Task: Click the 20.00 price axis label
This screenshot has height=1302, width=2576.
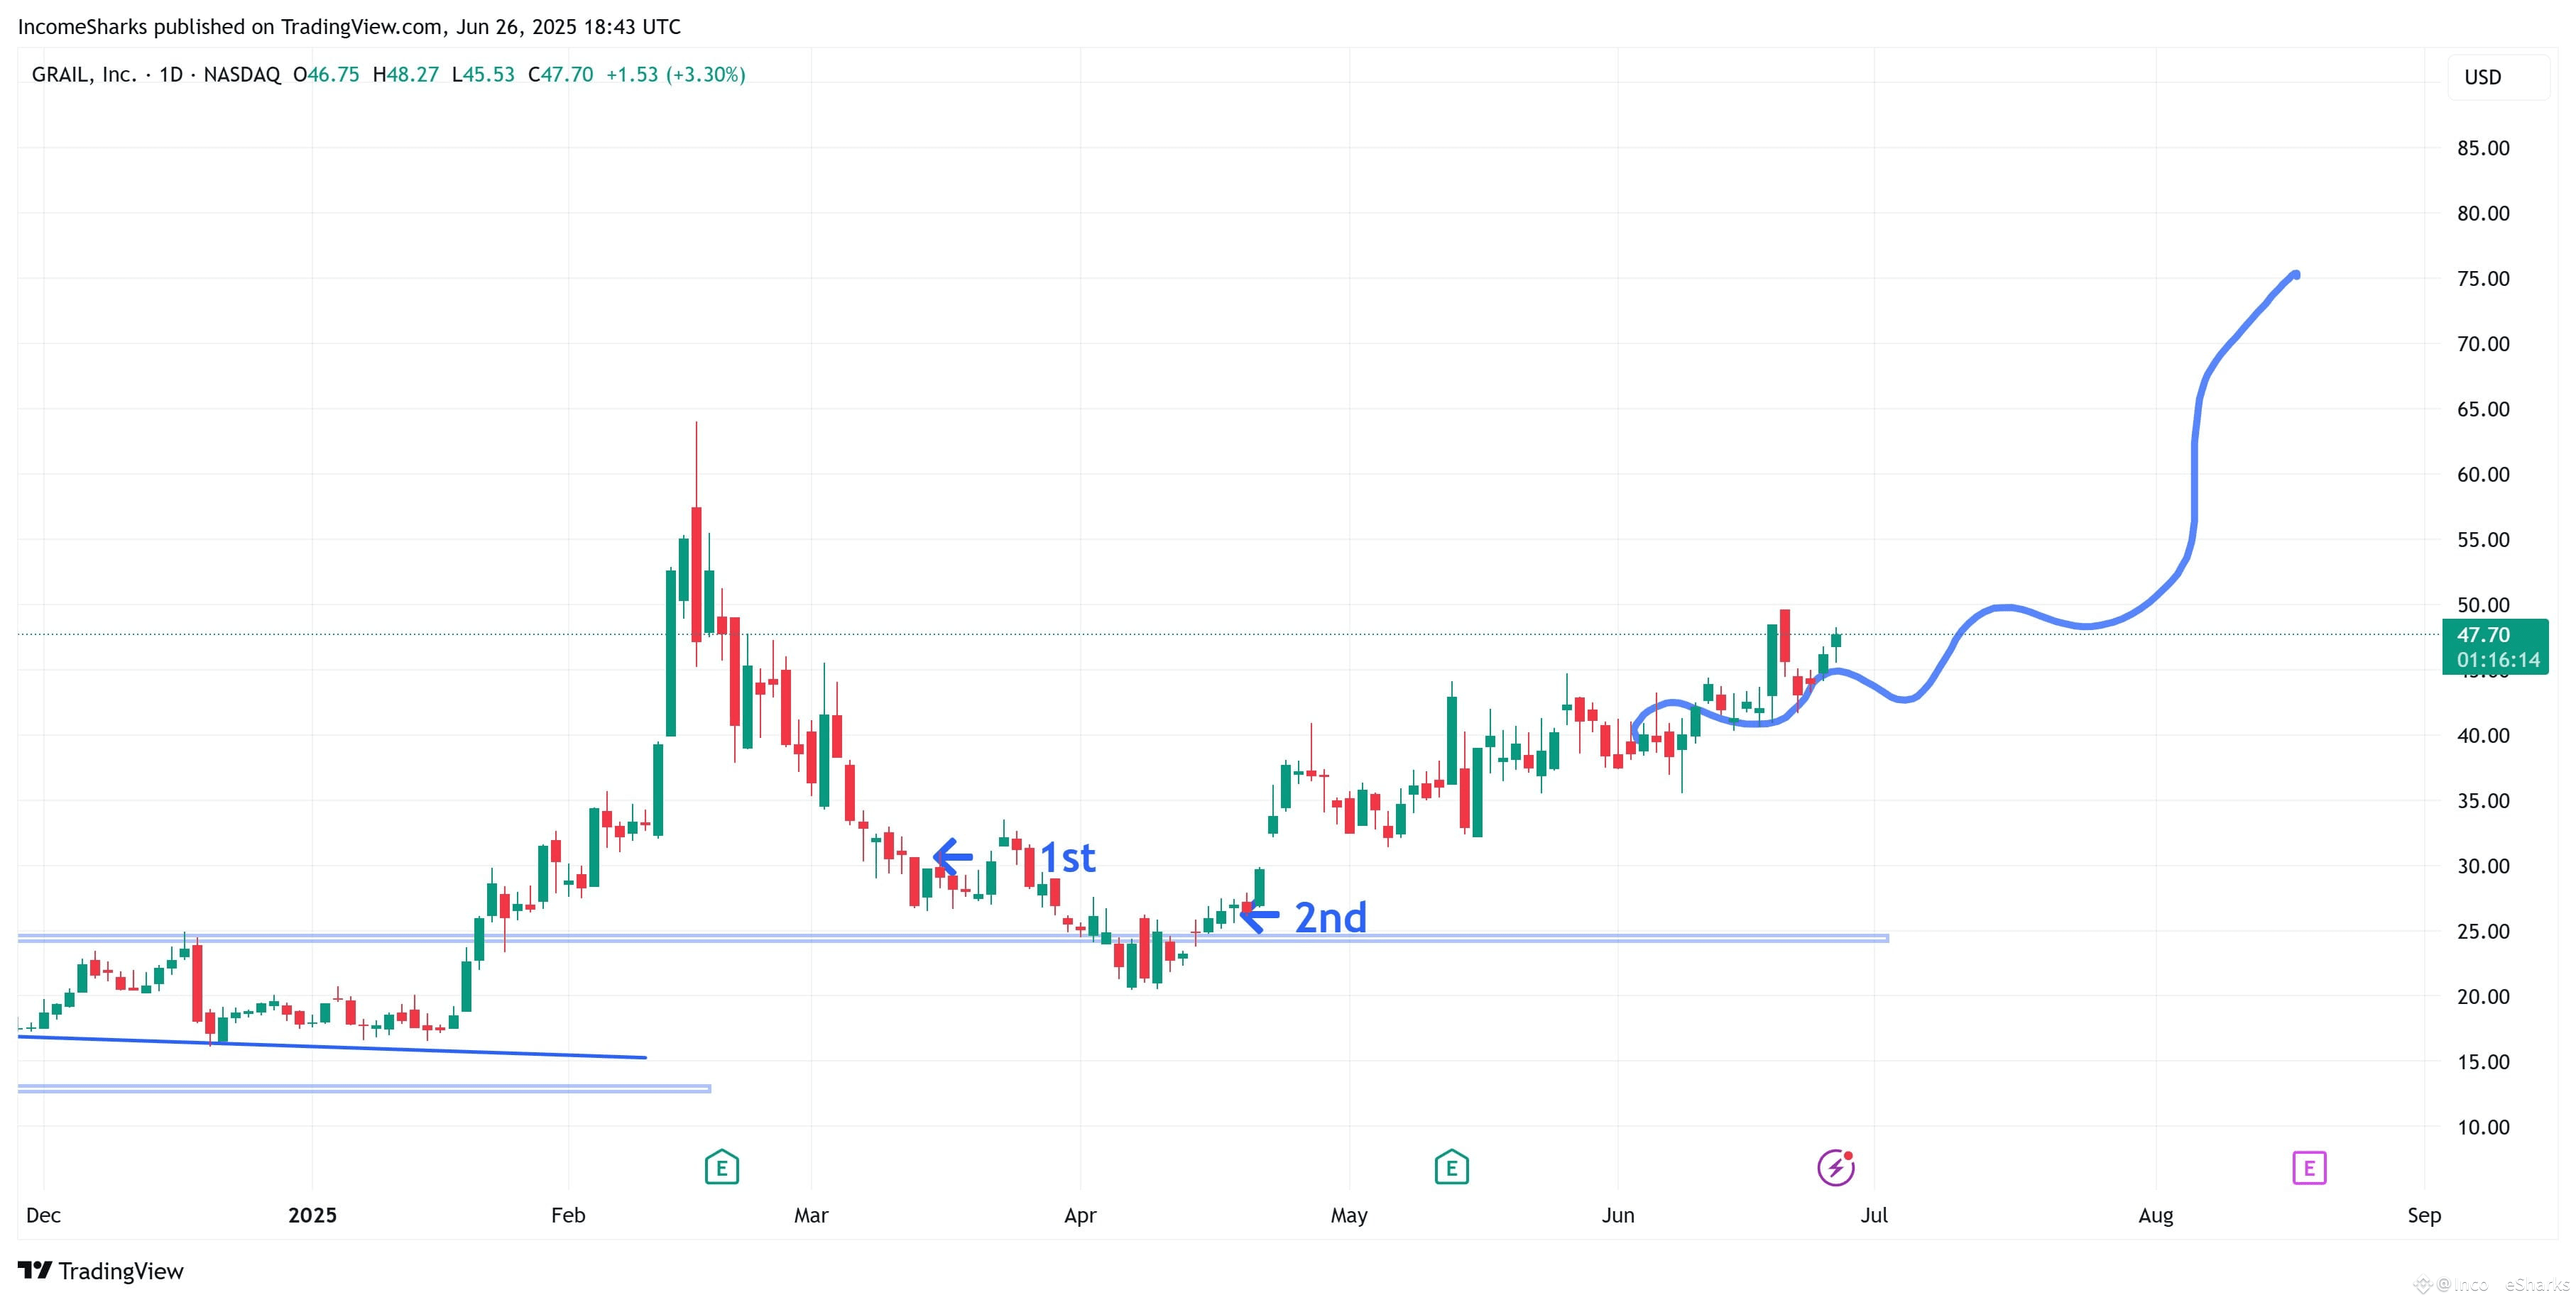Action: 2483,996
